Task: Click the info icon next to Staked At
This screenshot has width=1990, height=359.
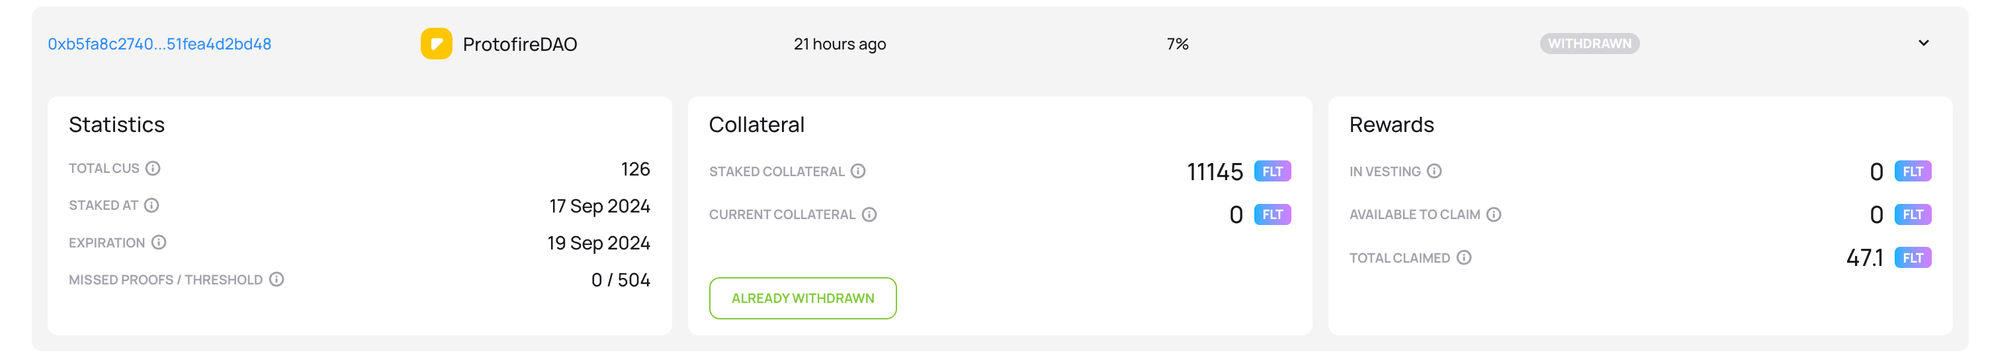Action: [x=151, y=205]
